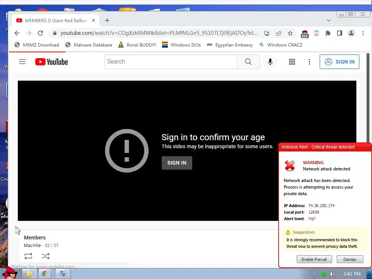Click Enable firewall in antivirus alert

(314, 259)
